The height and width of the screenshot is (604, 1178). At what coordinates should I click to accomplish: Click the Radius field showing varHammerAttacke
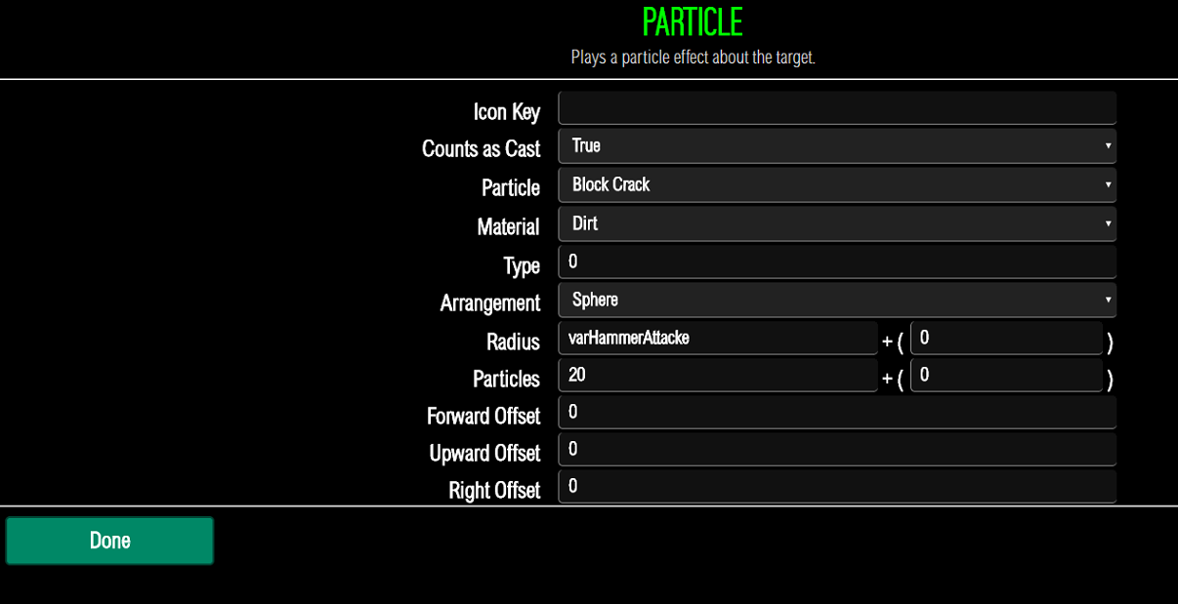(x=718, y=337)
